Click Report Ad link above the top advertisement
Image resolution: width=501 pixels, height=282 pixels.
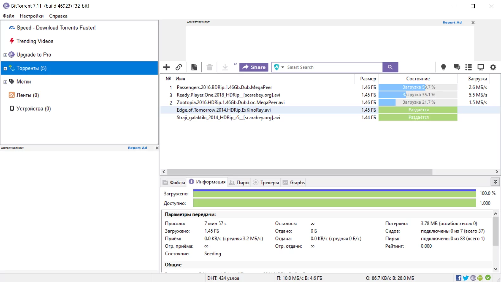coord(452,23)
